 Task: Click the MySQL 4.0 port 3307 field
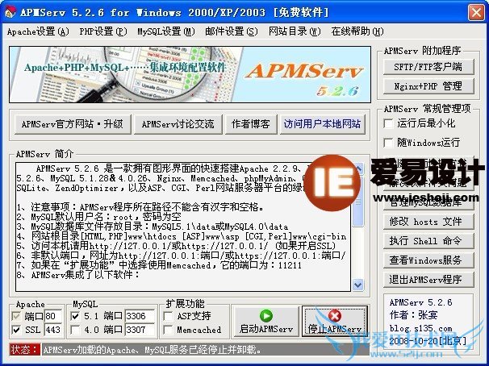[x=140, y=330]
